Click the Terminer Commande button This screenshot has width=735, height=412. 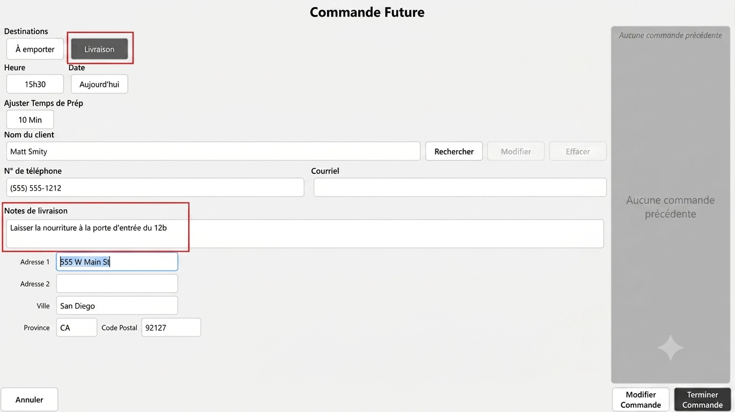(702, 400)
